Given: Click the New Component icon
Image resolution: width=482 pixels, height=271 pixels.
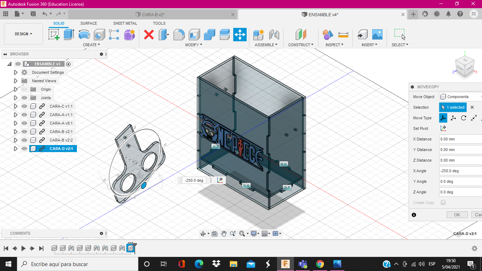Looking at the screenshot, I should click(x=259, y=35).
